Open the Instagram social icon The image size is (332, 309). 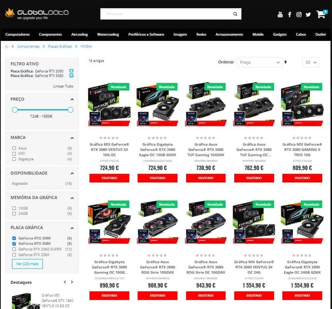click(x=299, y=14)
